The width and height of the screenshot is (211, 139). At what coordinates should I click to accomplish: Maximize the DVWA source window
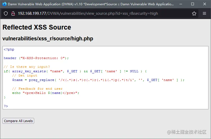(193, 4)
